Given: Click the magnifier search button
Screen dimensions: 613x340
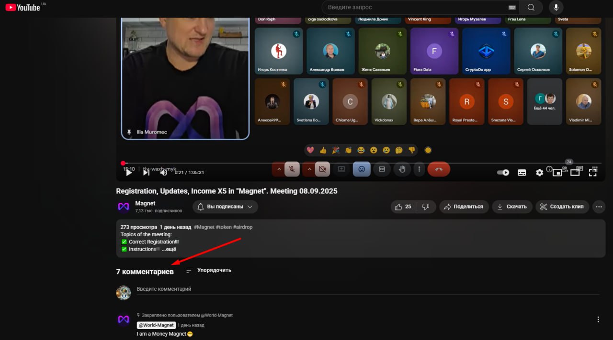Looking at the screenshot, I should [531, 7].
